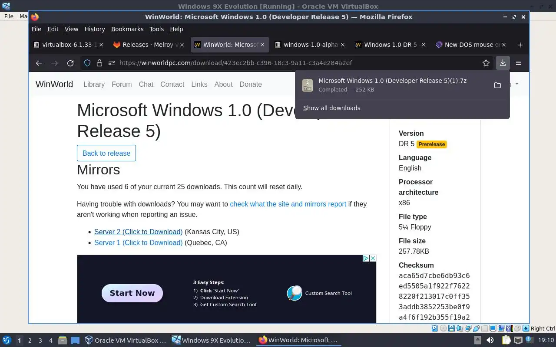Viewport: 556px width, 347px height.
Task: Open the Firefox Tools menu
Action: 157,29
